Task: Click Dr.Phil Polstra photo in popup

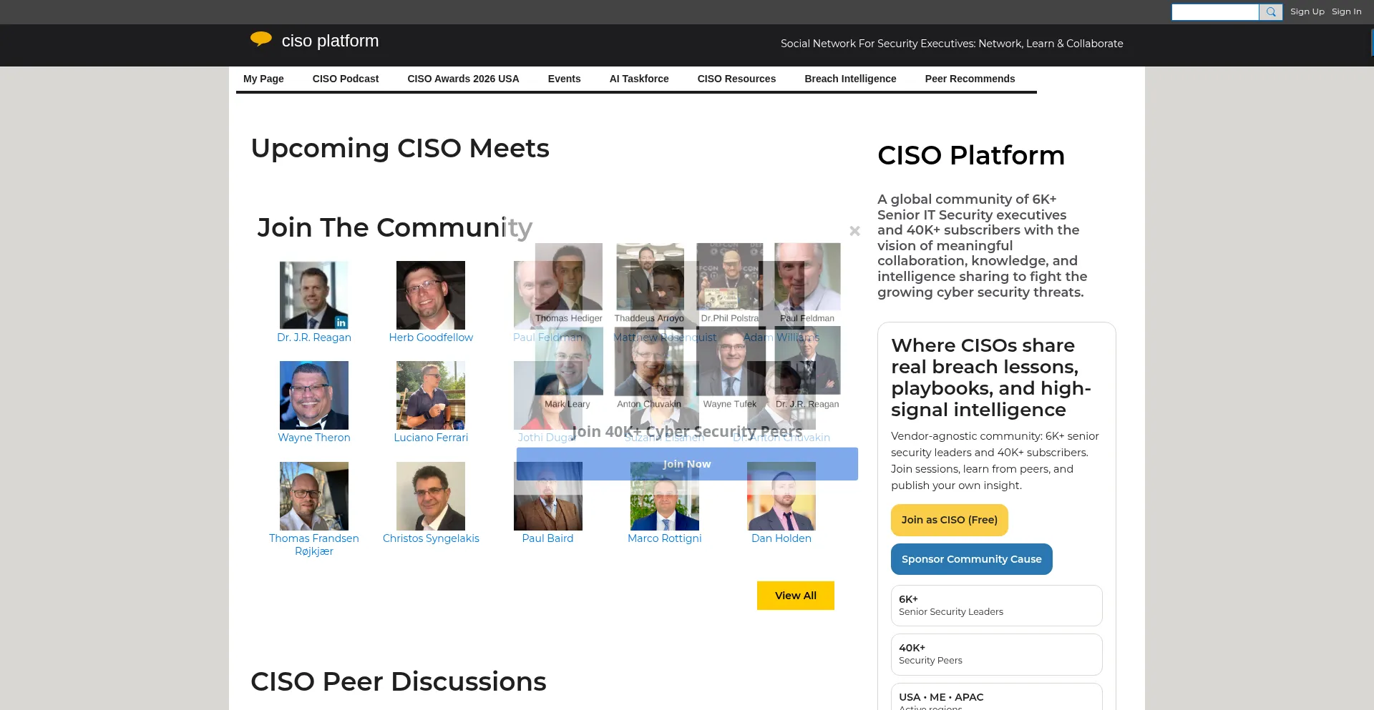Action: tap(730, 277)
